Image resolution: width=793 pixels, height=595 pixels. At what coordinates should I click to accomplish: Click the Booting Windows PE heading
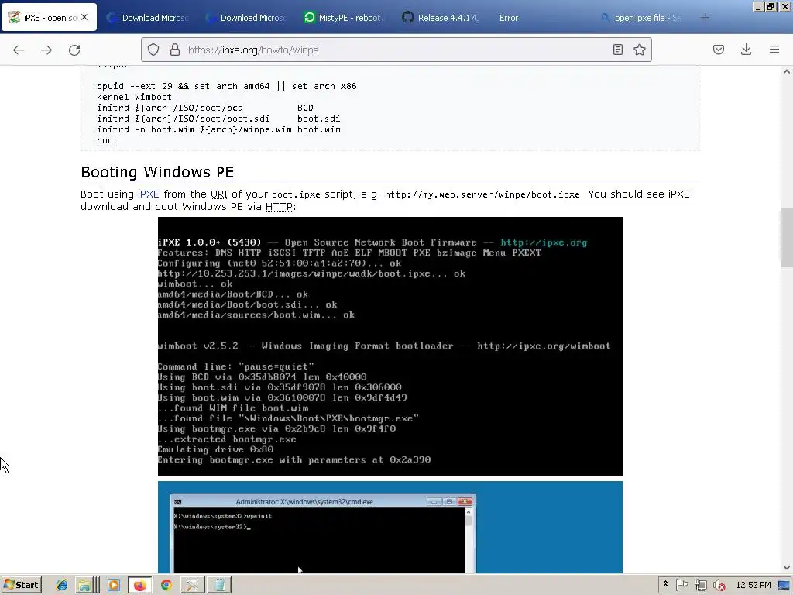(x=157, y=172)
